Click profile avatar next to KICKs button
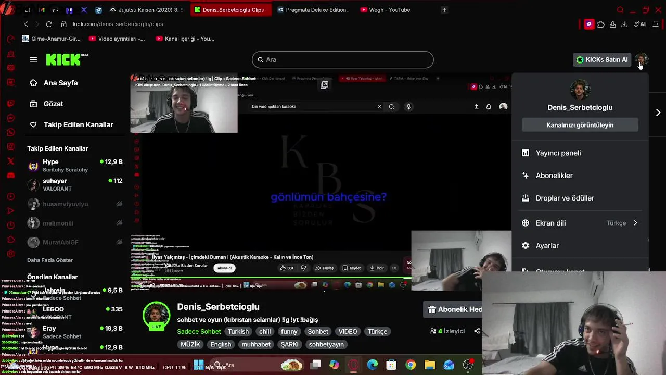The image size is (666, 375). 641,59
